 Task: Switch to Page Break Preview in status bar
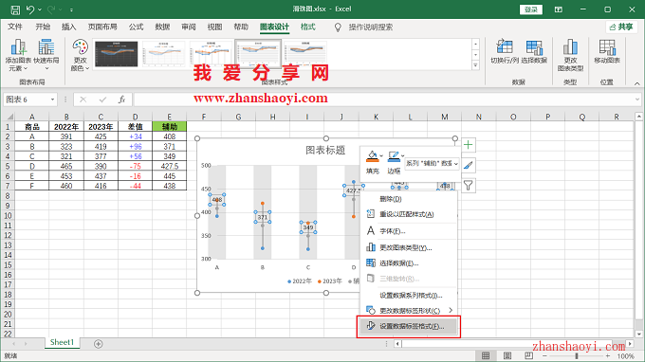pos(528,355)
